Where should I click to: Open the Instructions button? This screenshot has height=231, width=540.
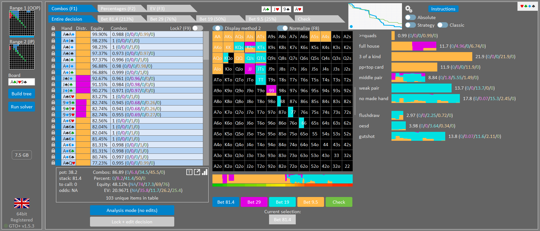pos(443,9)
